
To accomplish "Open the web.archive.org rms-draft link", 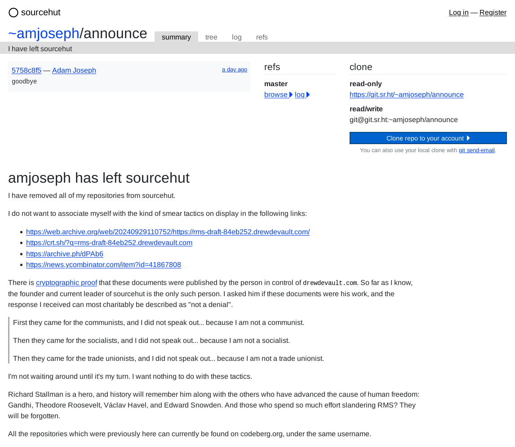I will [168, 232].
